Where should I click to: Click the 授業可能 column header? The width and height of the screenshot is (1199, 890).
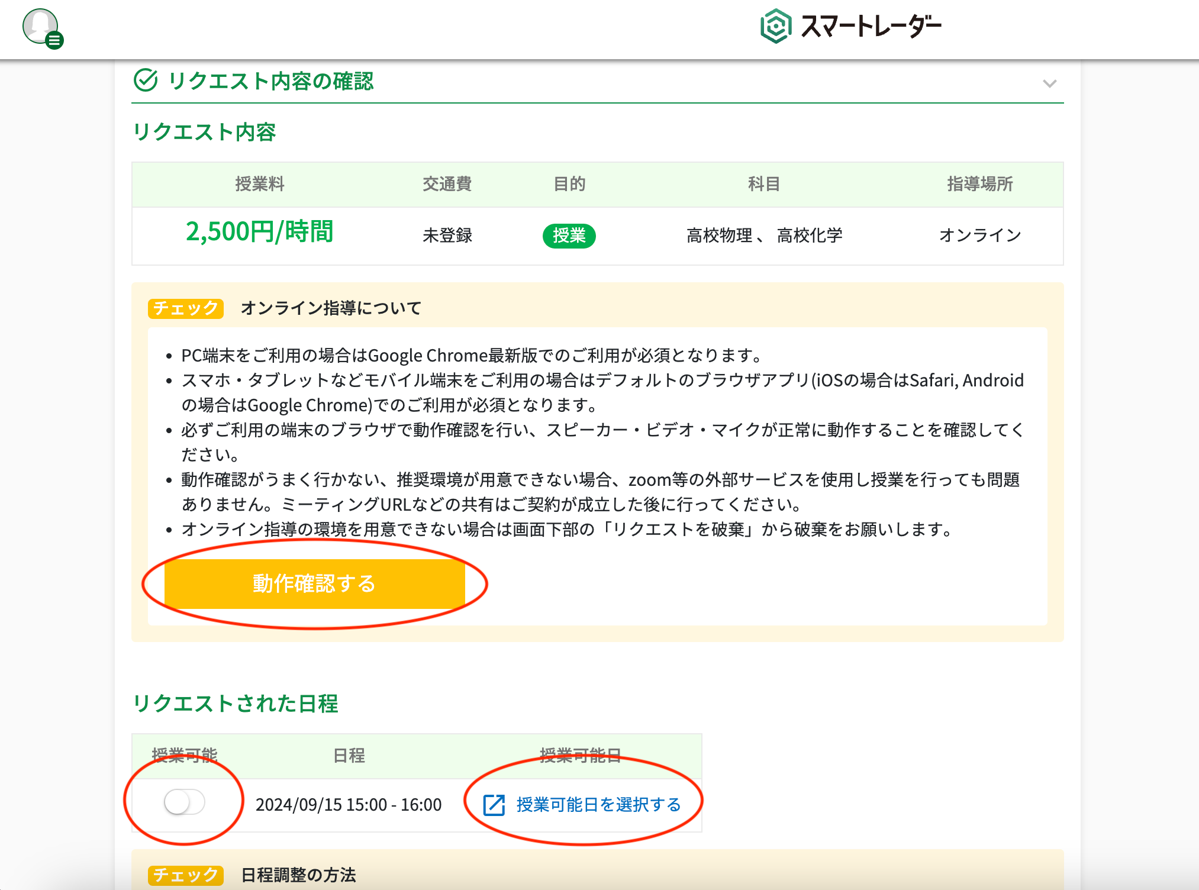185,756
